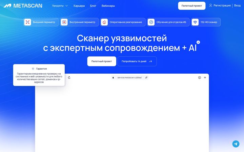
Task: Click the padlock icon in address bar
Action: pyautogui.click(x=113, y=78)
